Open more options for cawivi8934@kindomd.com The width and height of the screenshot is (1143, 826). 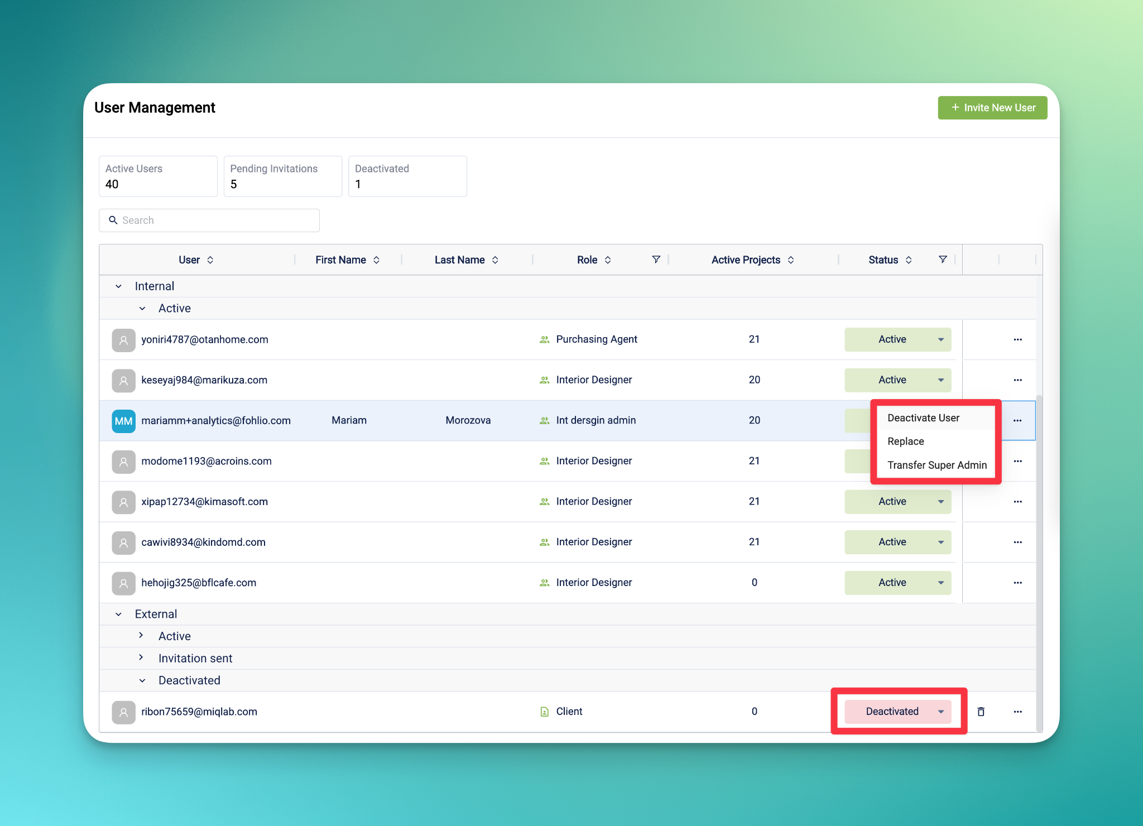click(x=1017, y=542)
